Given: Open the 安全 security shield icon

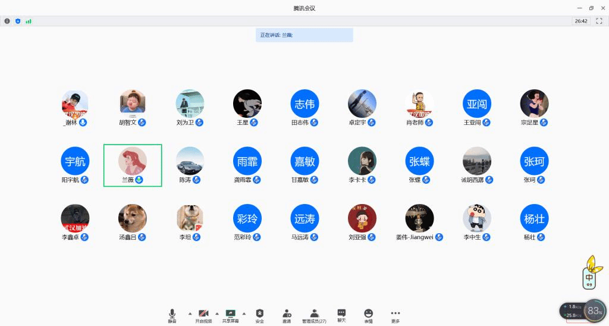Looking at the screenshot, I should (x=260, y=316).
